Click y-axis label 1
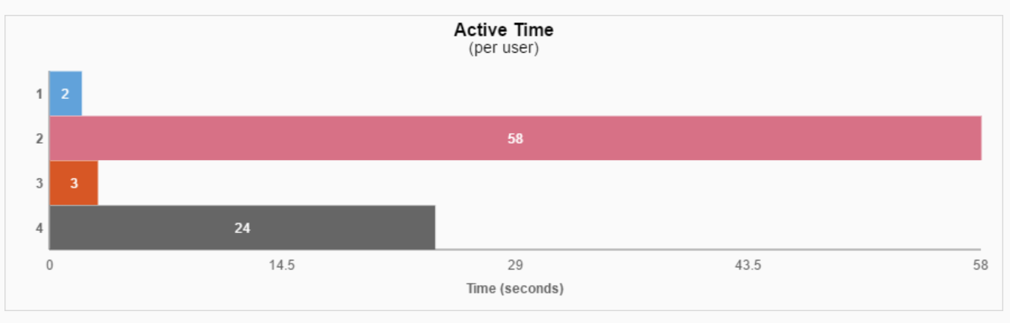Viewport: 1010px width, 323px height. click(39, 94)
